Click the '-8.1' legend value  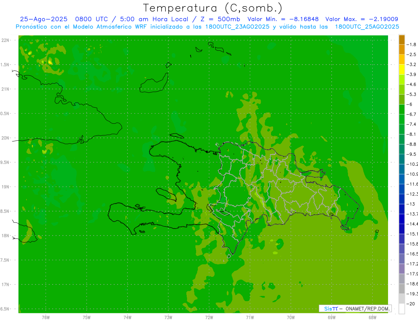point(412,134)
